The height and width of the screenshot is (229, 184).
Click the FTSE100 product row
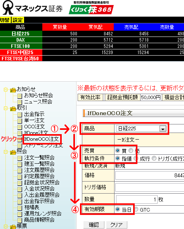click(x=92, y=46)
